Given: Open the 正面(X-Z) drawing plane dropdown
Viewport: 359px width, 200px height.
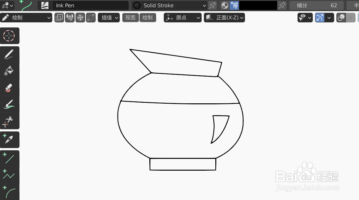Looking at the screenshot, I should [224, 18].
